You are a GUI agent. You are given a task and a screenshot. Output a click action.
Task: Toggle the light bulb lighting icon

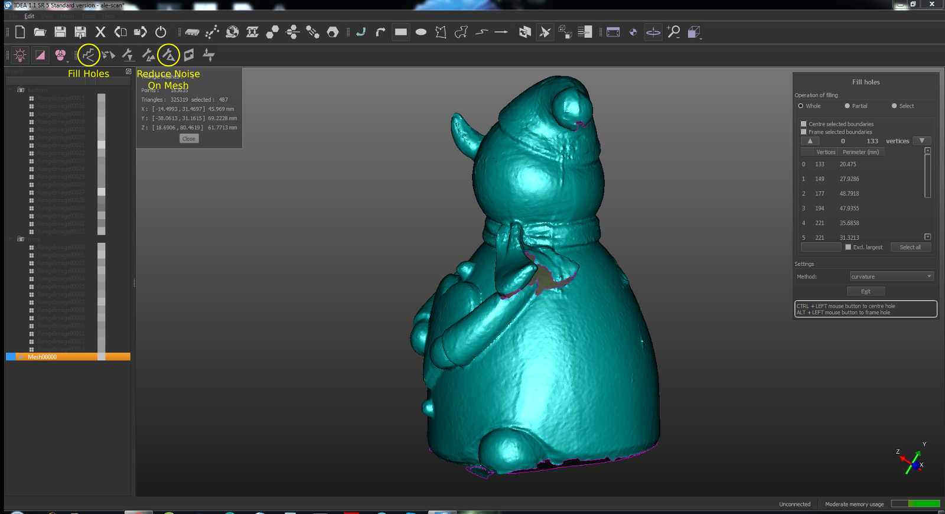point(20,55)
